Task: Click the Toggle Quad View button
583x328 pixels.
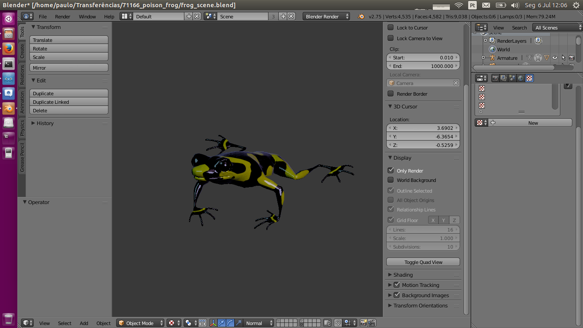Action: (x=423, y=262)
